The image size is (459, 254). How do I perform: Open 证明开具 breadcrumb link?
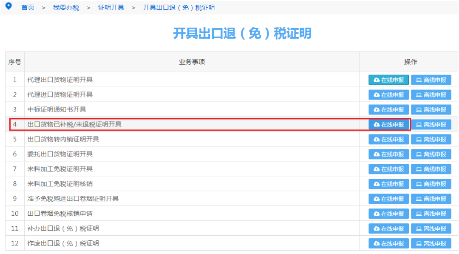pyautogui.click(x=111, y=8)
